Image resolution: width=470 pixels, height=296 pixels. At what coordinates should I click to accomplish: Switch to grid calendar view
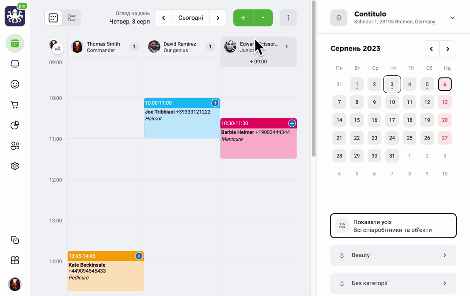coord(53,18)
